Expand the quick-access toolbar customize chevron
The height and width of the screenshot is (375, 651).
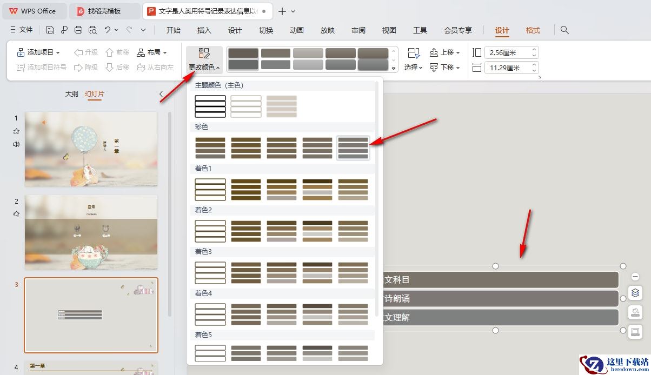pyautogui.click(x=143, y=30)
